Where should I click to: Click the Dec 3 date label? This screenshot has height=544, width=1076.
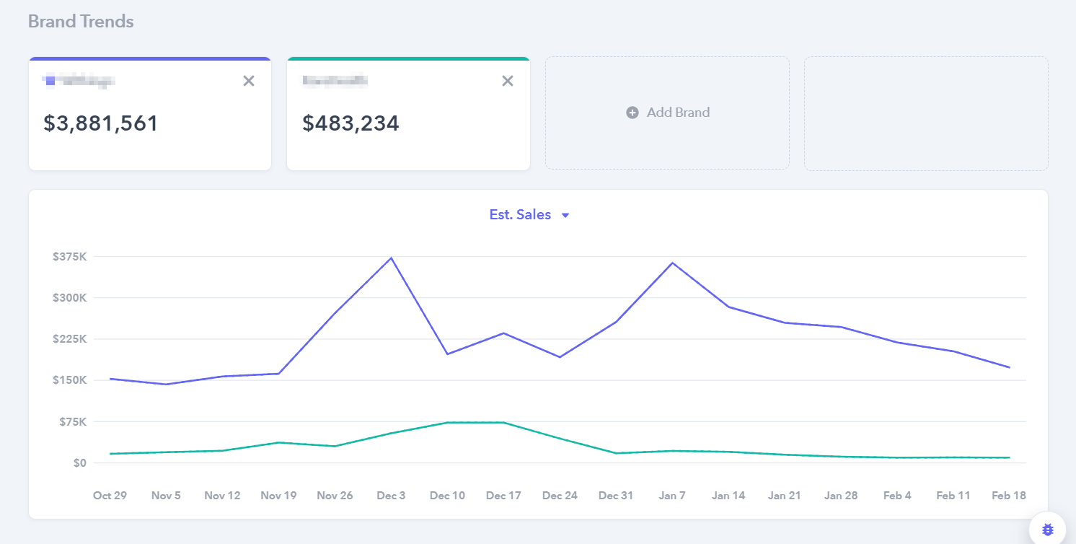(391, 496)
